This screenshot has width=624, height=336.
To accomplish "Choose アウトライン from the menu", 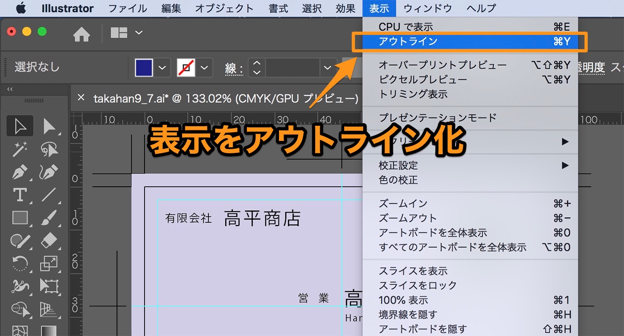I will point(470,41).
